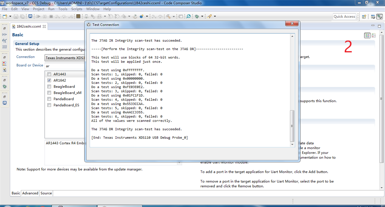Screen dimensions: 385x207
Task: Open the Registers 1010 view in sidebar
Action: (4, 47)
